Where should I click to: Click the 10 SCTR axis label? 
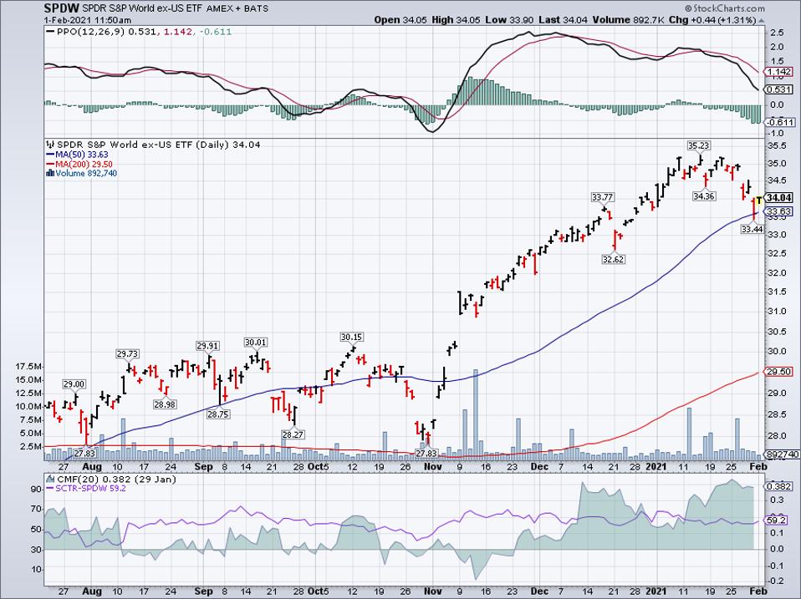36,569
